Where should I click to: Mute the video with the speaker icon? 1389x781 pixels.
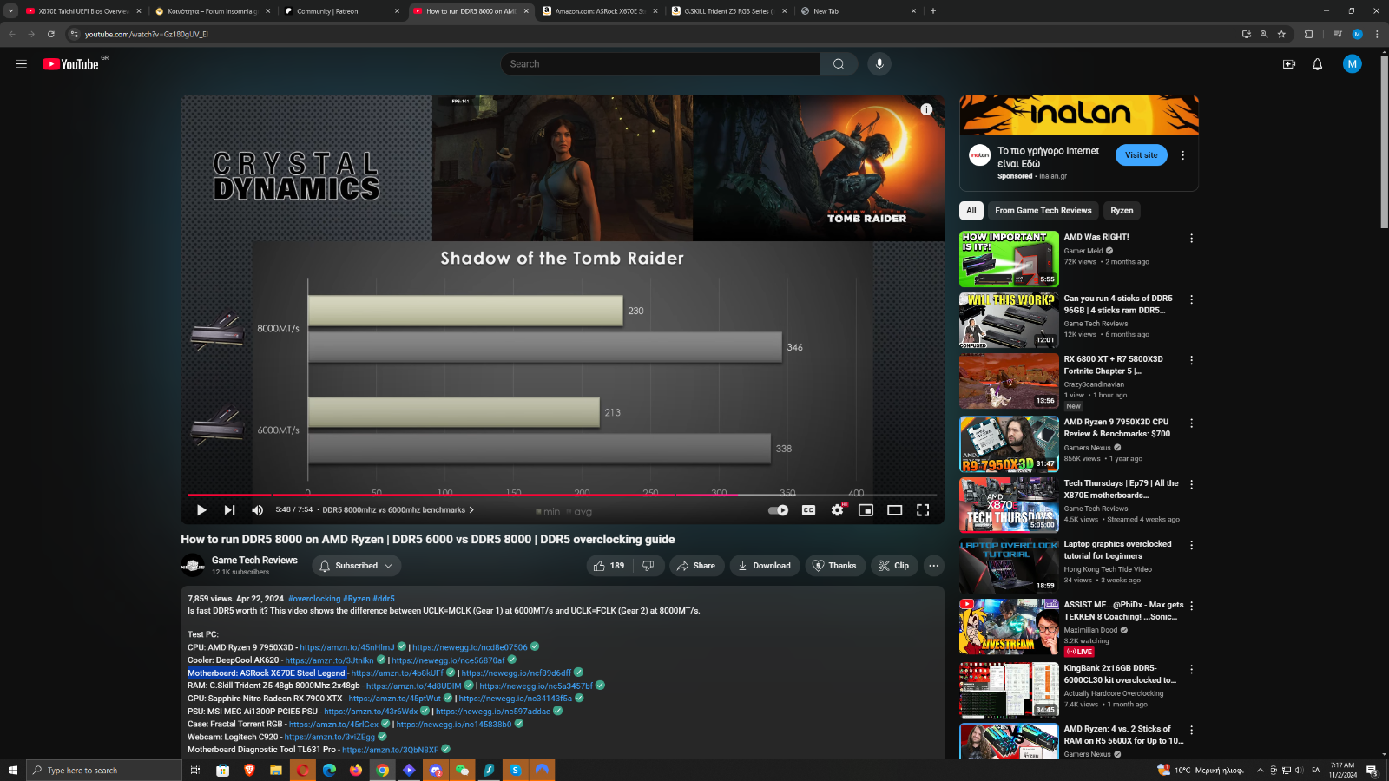click(257, 510)
